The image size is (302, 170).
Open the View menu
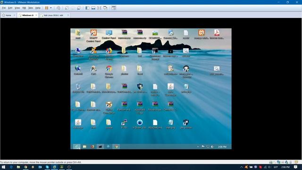pyautogui.click(x=17, y=8)
